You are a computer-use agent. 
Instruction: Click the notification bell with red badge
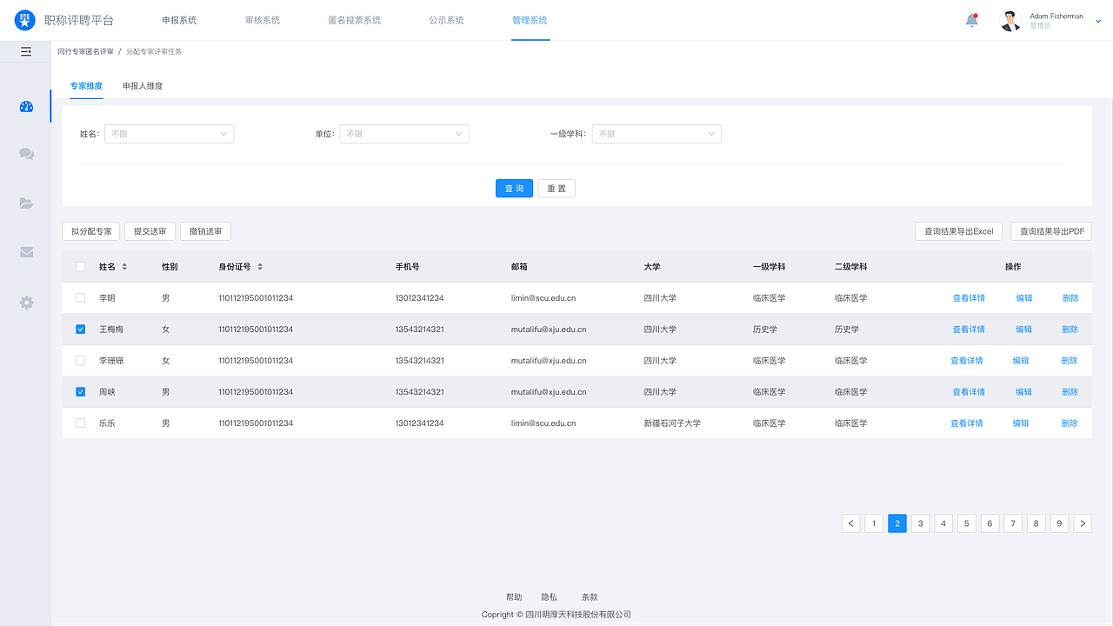pyautogui.click(x=973, y=20)
